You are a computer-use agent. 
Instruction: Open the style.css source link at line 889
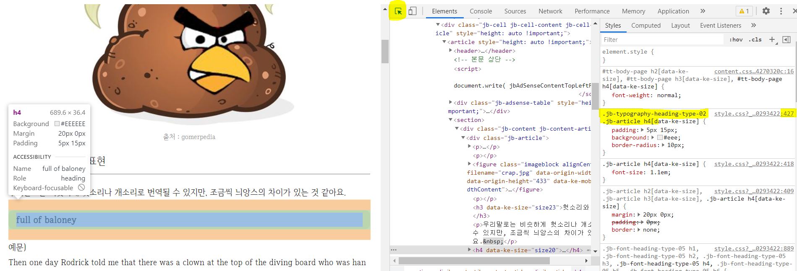pyautogui.click(x=754, y=248)
